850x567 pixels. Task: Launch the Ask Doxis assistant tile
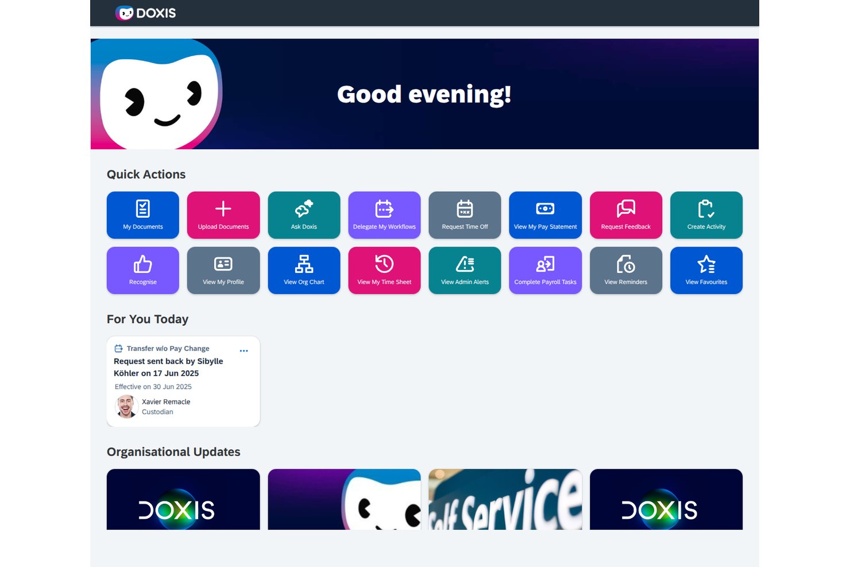click(304, 215)
